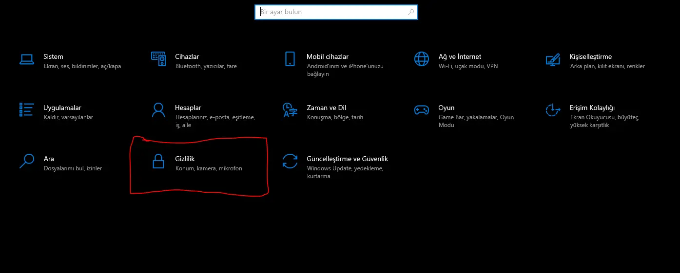The width and height of the screenshot is (680, 273).
Task: Open Uygulamalar list icon
Action: (26, 110)
